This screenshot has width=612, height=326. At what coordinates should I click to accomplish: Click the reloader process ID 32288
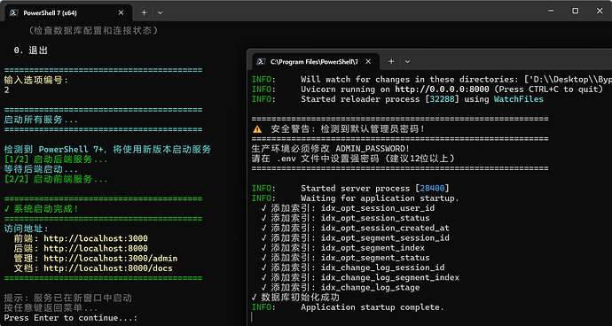[x=442, y=99]
